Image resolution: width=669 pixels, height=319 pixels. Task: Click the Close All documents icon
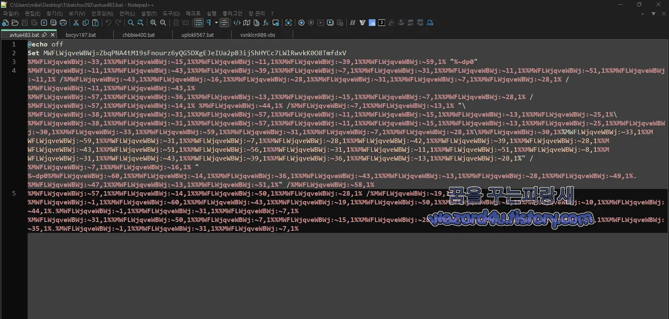53,22
